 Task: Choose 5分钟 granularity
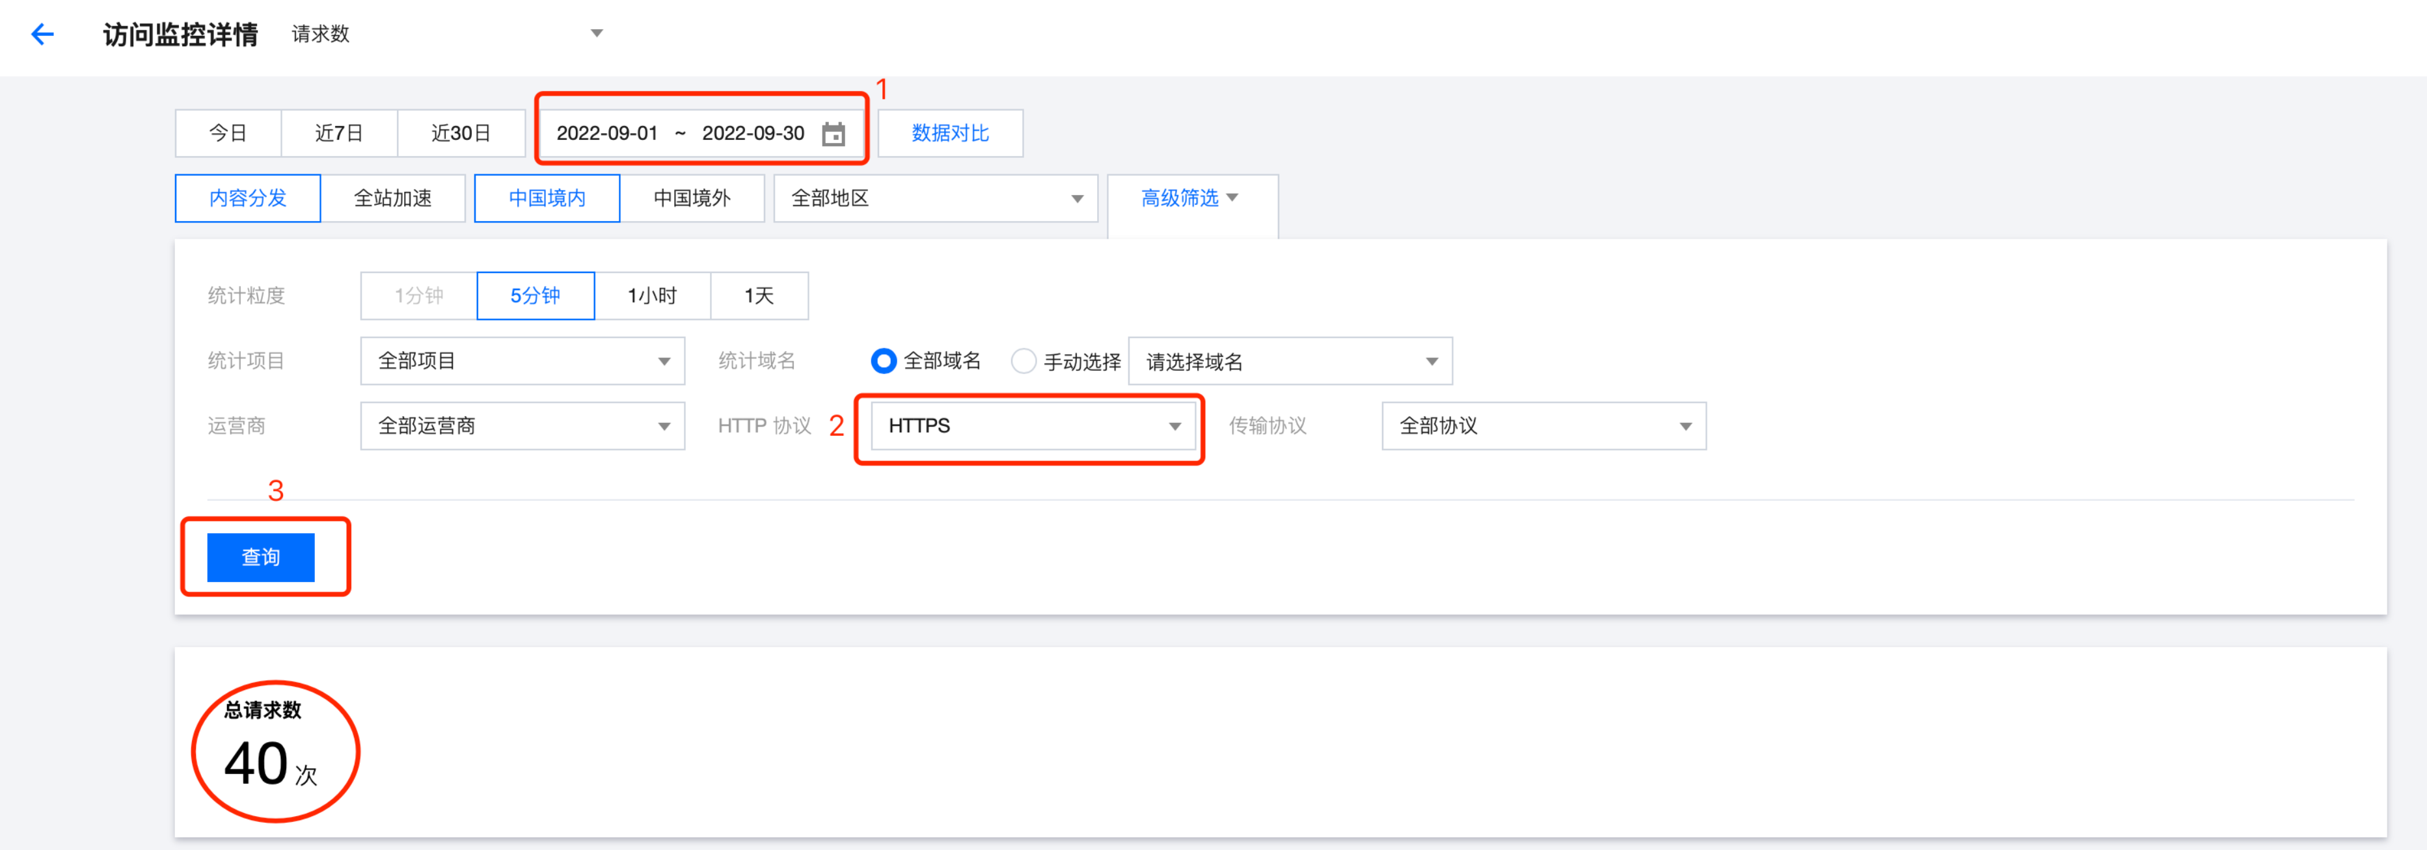point(535,297)
